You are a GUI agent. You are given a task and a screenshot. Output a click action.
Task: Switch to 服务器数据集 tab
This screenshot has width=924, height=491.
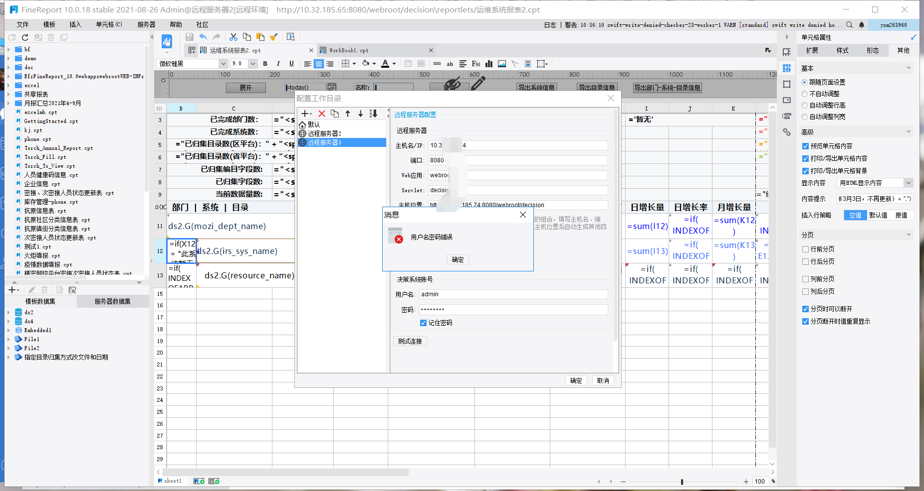[x=113, y=301]
